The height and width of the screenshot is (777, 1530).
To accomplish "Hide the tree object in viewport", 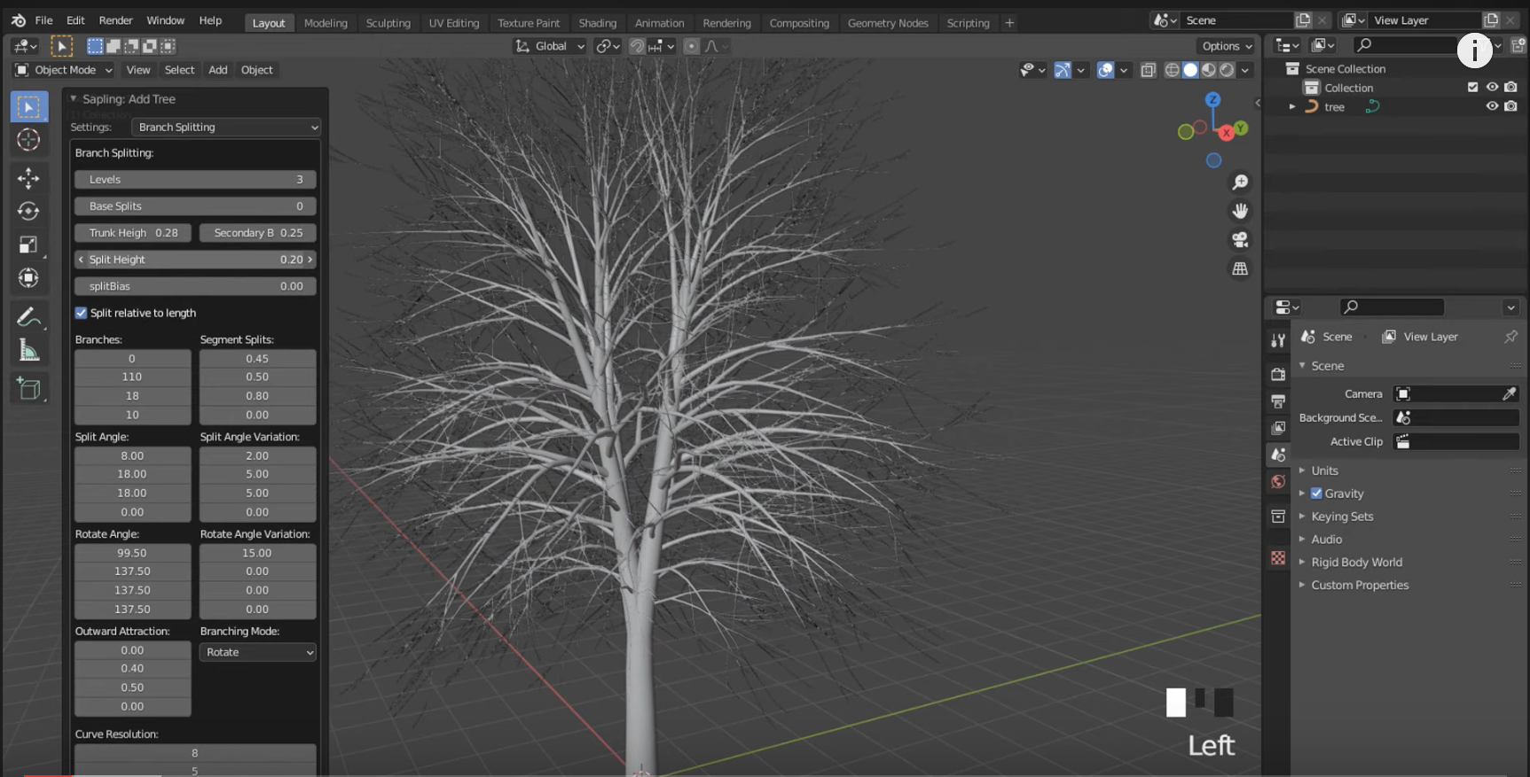I will [1492, 106].
